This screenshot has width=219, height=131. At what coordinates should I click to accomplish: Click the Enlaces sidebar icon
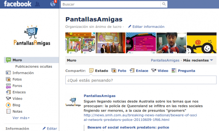point(8,92)
